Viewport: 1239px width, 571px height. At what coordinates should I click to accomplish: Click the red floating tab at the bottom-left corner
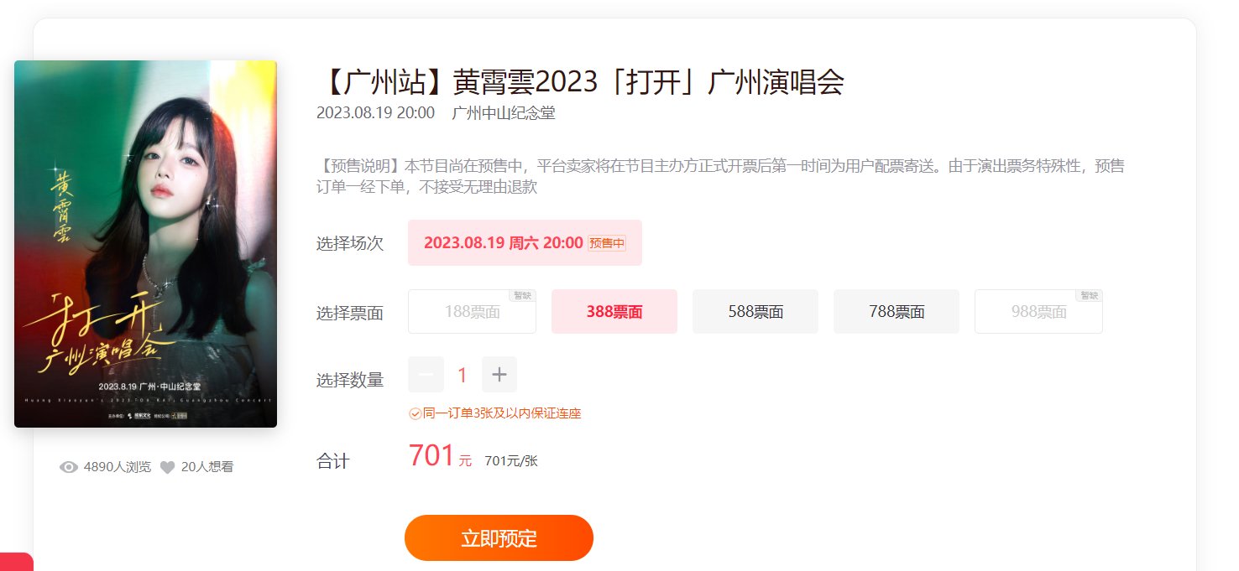16,562
